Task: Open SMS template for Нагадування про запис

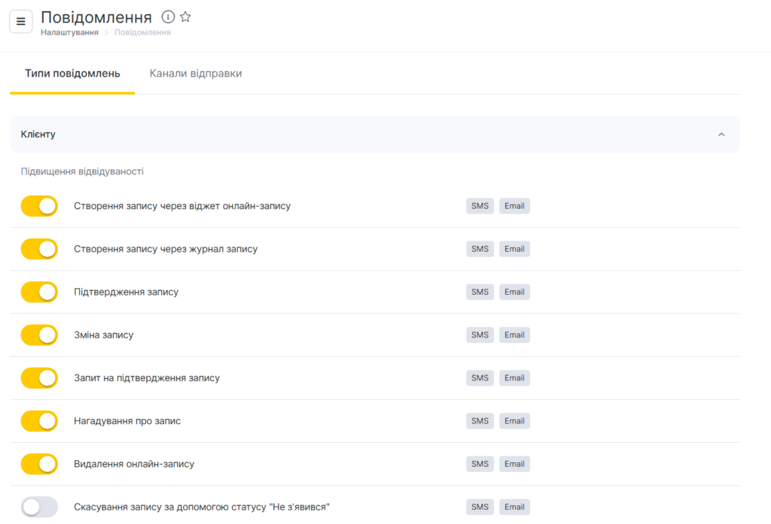Action: pos(480,421)
